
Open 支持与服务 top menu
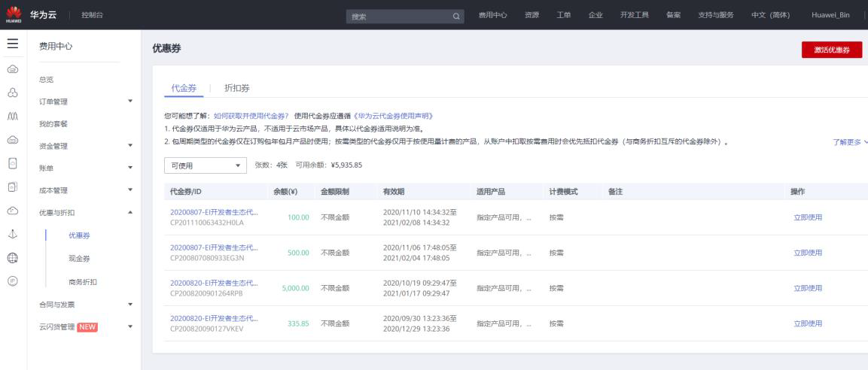716,16
